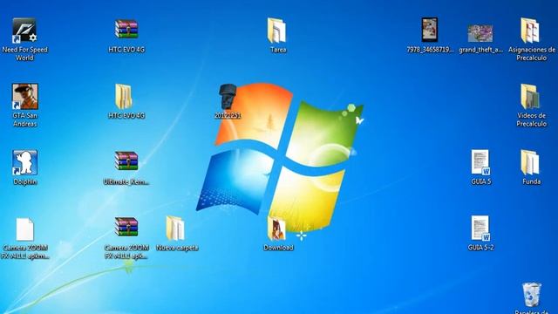Open the Tarea folder

[277, 31]
